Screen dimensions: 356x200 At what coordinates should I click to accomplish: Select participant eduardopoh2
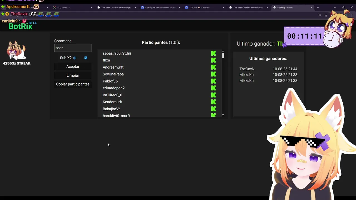(113, 88)
